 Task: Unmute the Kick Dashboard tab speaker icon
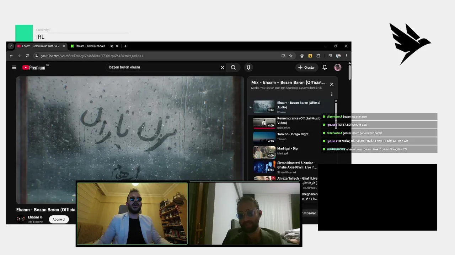[x=112, y=46]
